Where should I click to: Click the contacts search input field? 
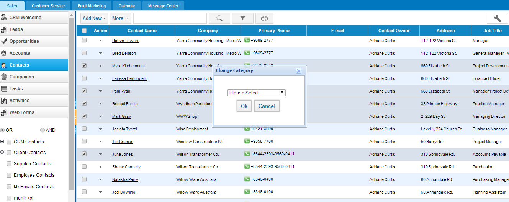(x=170, y=18)
